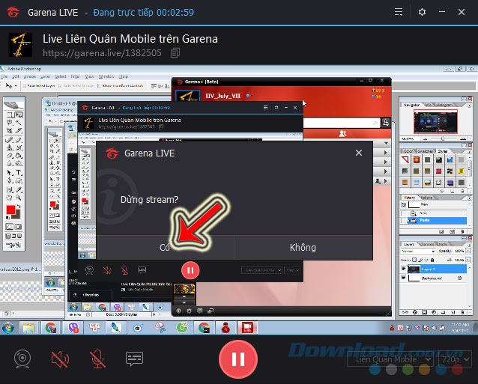Select the Lasso tool in Photoshop
478x384 pixels.
coord(10,123)
